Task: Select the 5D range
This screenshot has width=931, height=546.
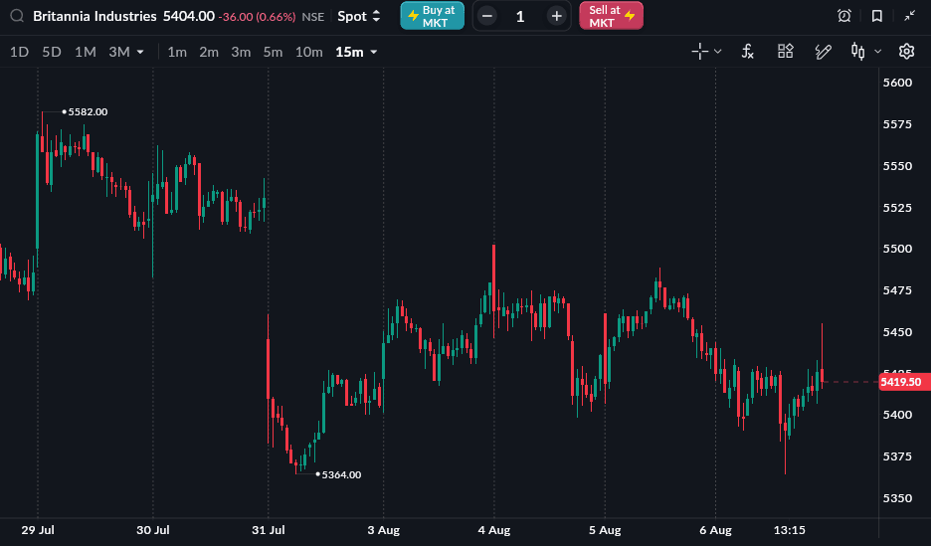Action: 52,53
